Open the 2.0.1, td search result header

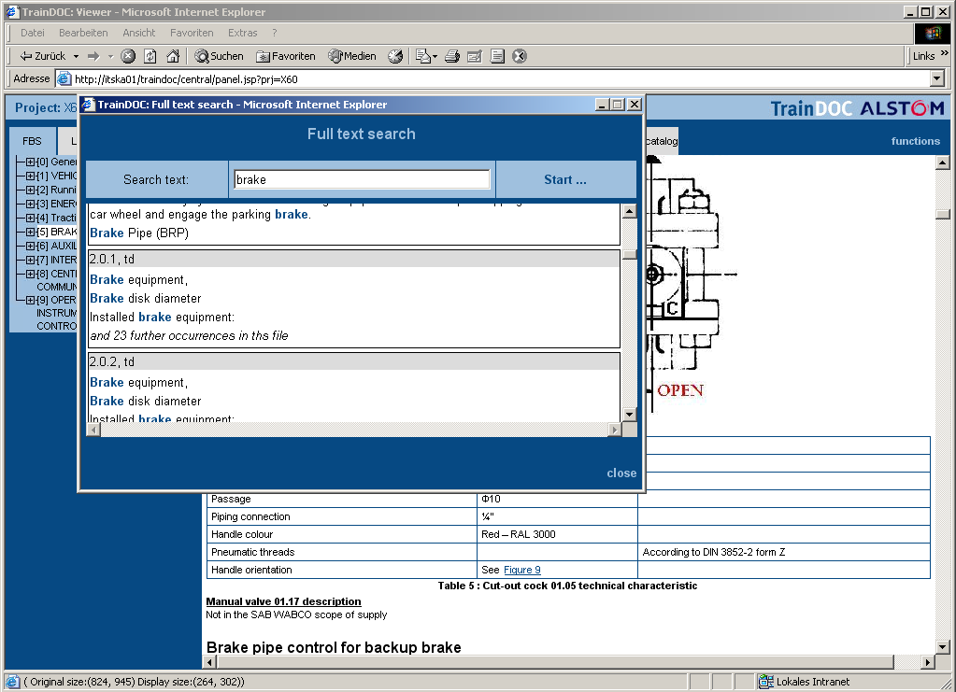[x=353, y=259]
